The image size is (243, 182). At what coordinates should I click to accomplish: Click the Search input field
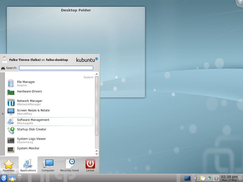(x=56, y=68)
